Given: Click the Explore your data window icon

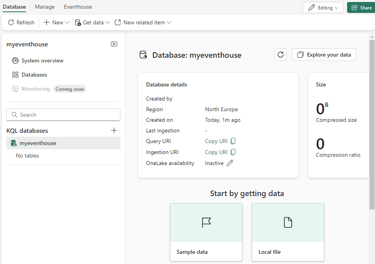Looking at the screenshot, I should (300, 55).
